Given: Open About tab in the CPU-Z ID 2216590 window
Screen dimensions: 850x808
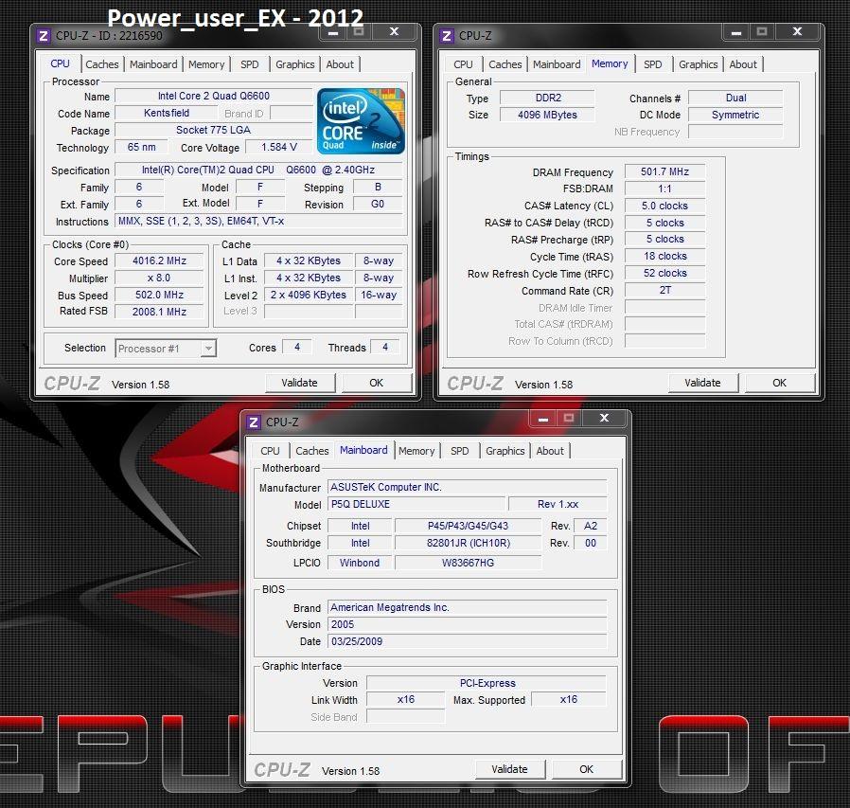Looking at the screenshot, I should click(340, 64).
